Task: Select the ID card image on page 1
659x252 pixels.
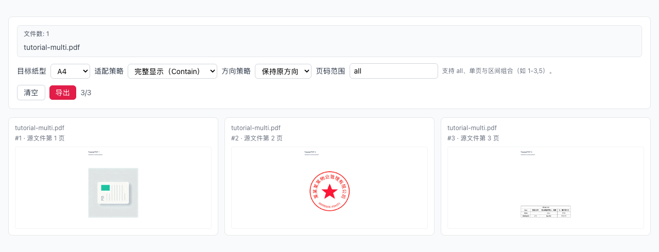Action: (x=113, y=193)
